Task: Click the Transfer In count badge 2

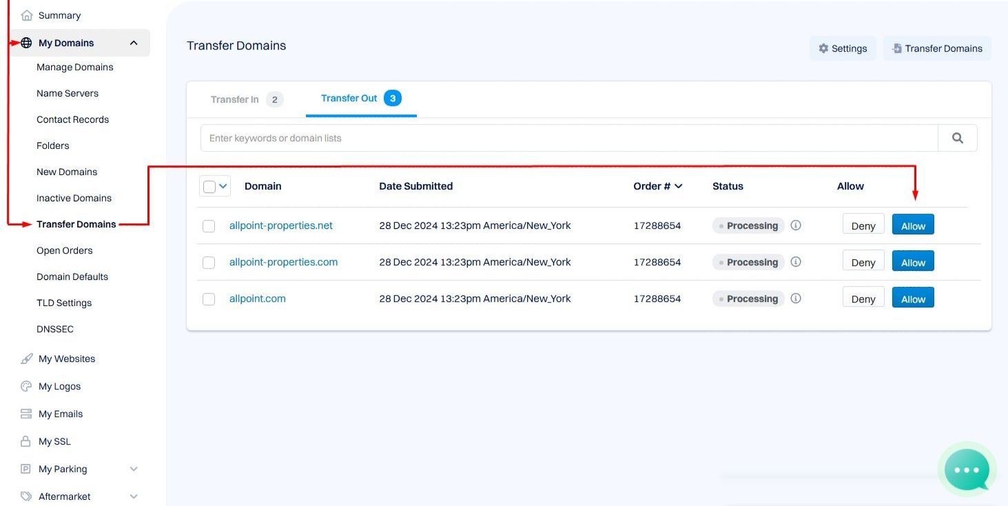Action: tap(274, 99)
